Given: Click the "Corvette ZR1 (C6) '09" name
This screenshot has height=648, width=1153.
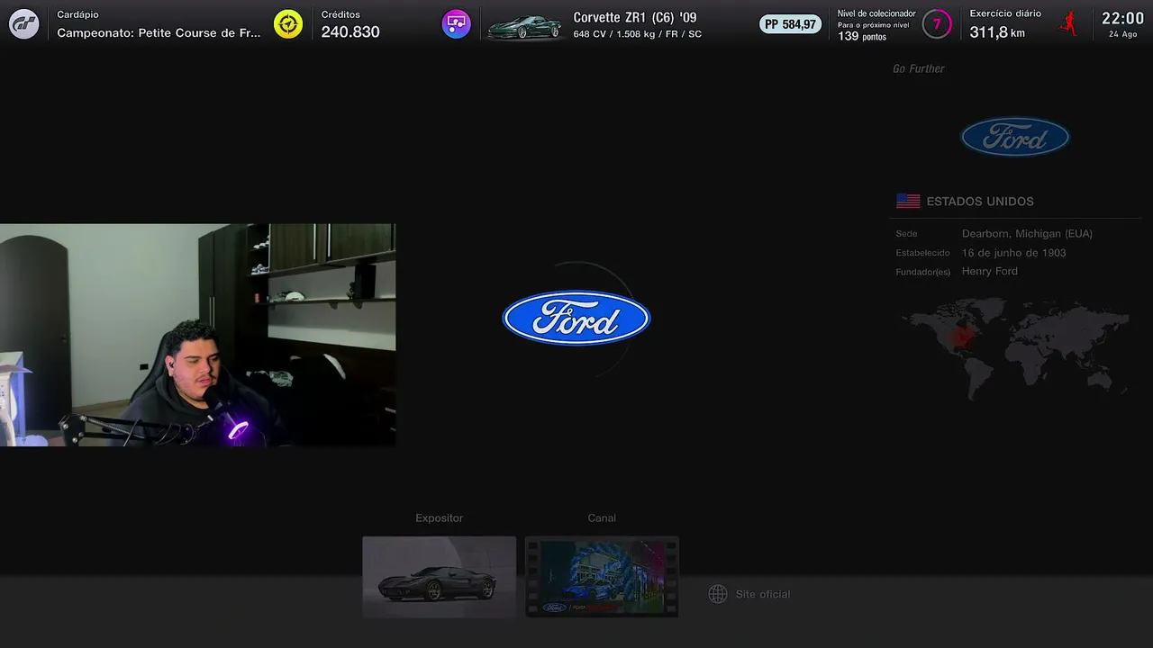Looking at the screenshot, I should (635, 17).
